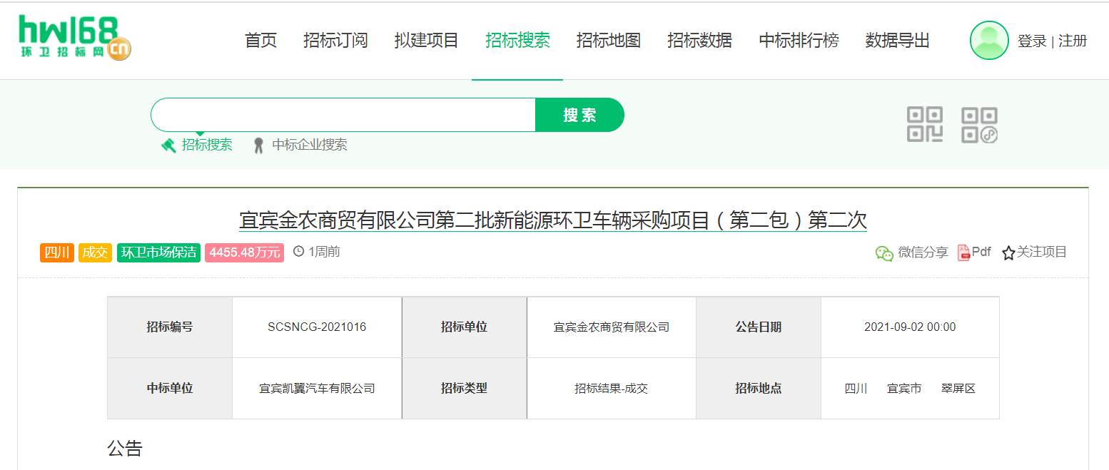The image size is (1109, 470).
Task: Click the 登录 link
Action: (1032, 41)
